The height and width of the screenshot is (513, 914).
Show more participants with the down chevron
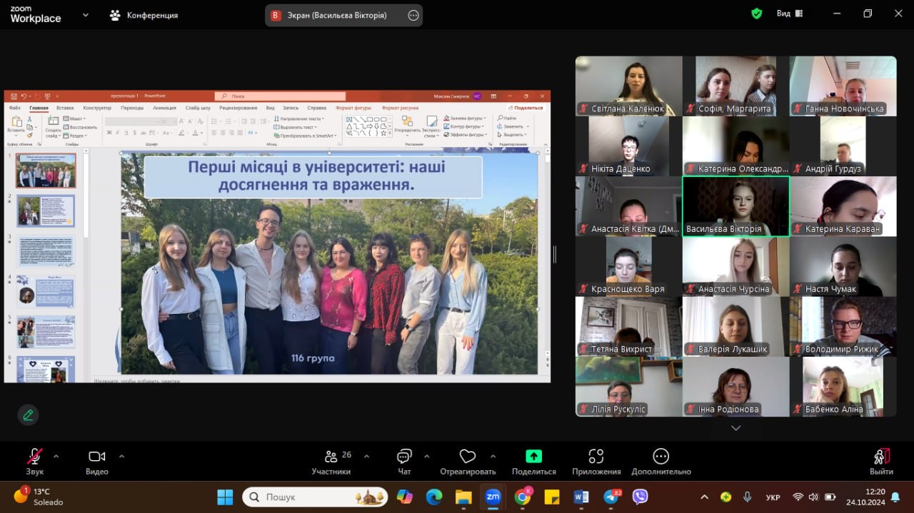pyautogui.click(x=735, y=428)
